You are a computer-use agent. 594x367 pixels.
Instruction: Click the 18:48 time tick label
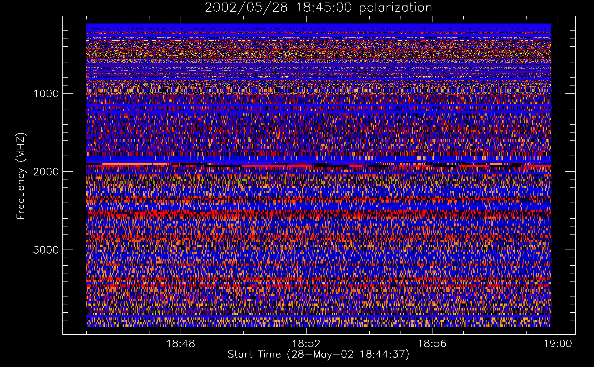pos(181,344)
